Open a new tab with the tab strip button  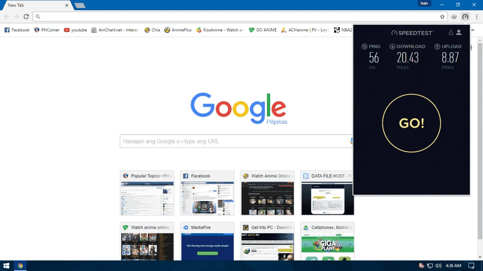[79, 5]
